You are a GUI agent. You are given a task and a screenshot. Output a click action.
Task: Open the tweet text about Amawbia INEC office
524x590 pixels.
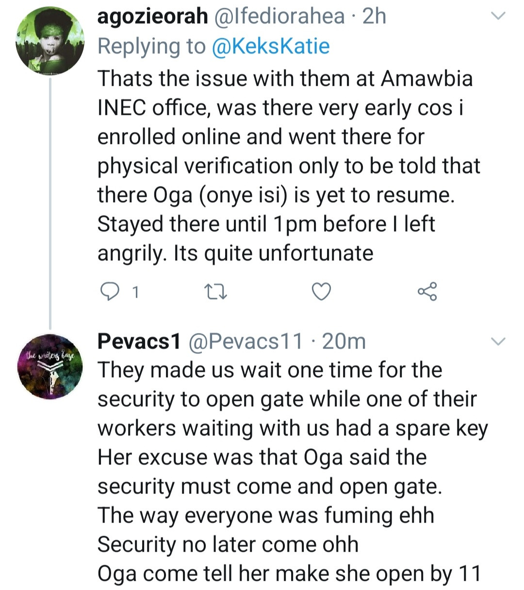click(x=286, y=165)
